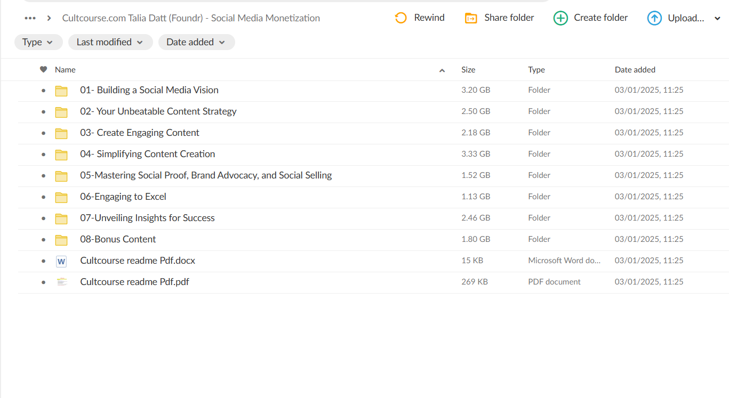Open the Type filter dropdown
The height and width of the screenshot is (398, 729).
click(38, 42)
